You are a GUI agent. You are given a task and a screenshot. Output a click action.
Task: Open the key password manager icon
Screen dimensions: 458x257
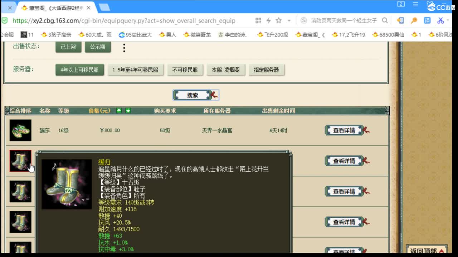(x=414, y=20)
